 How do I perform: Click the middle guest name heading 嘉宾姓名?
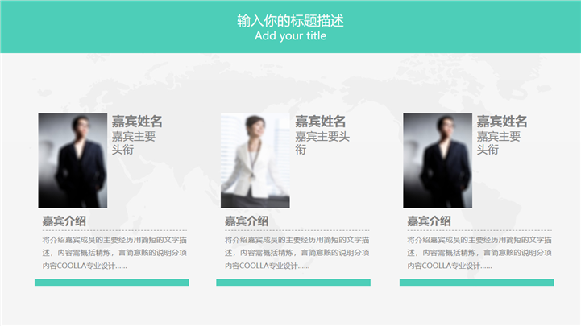point(321,122)
